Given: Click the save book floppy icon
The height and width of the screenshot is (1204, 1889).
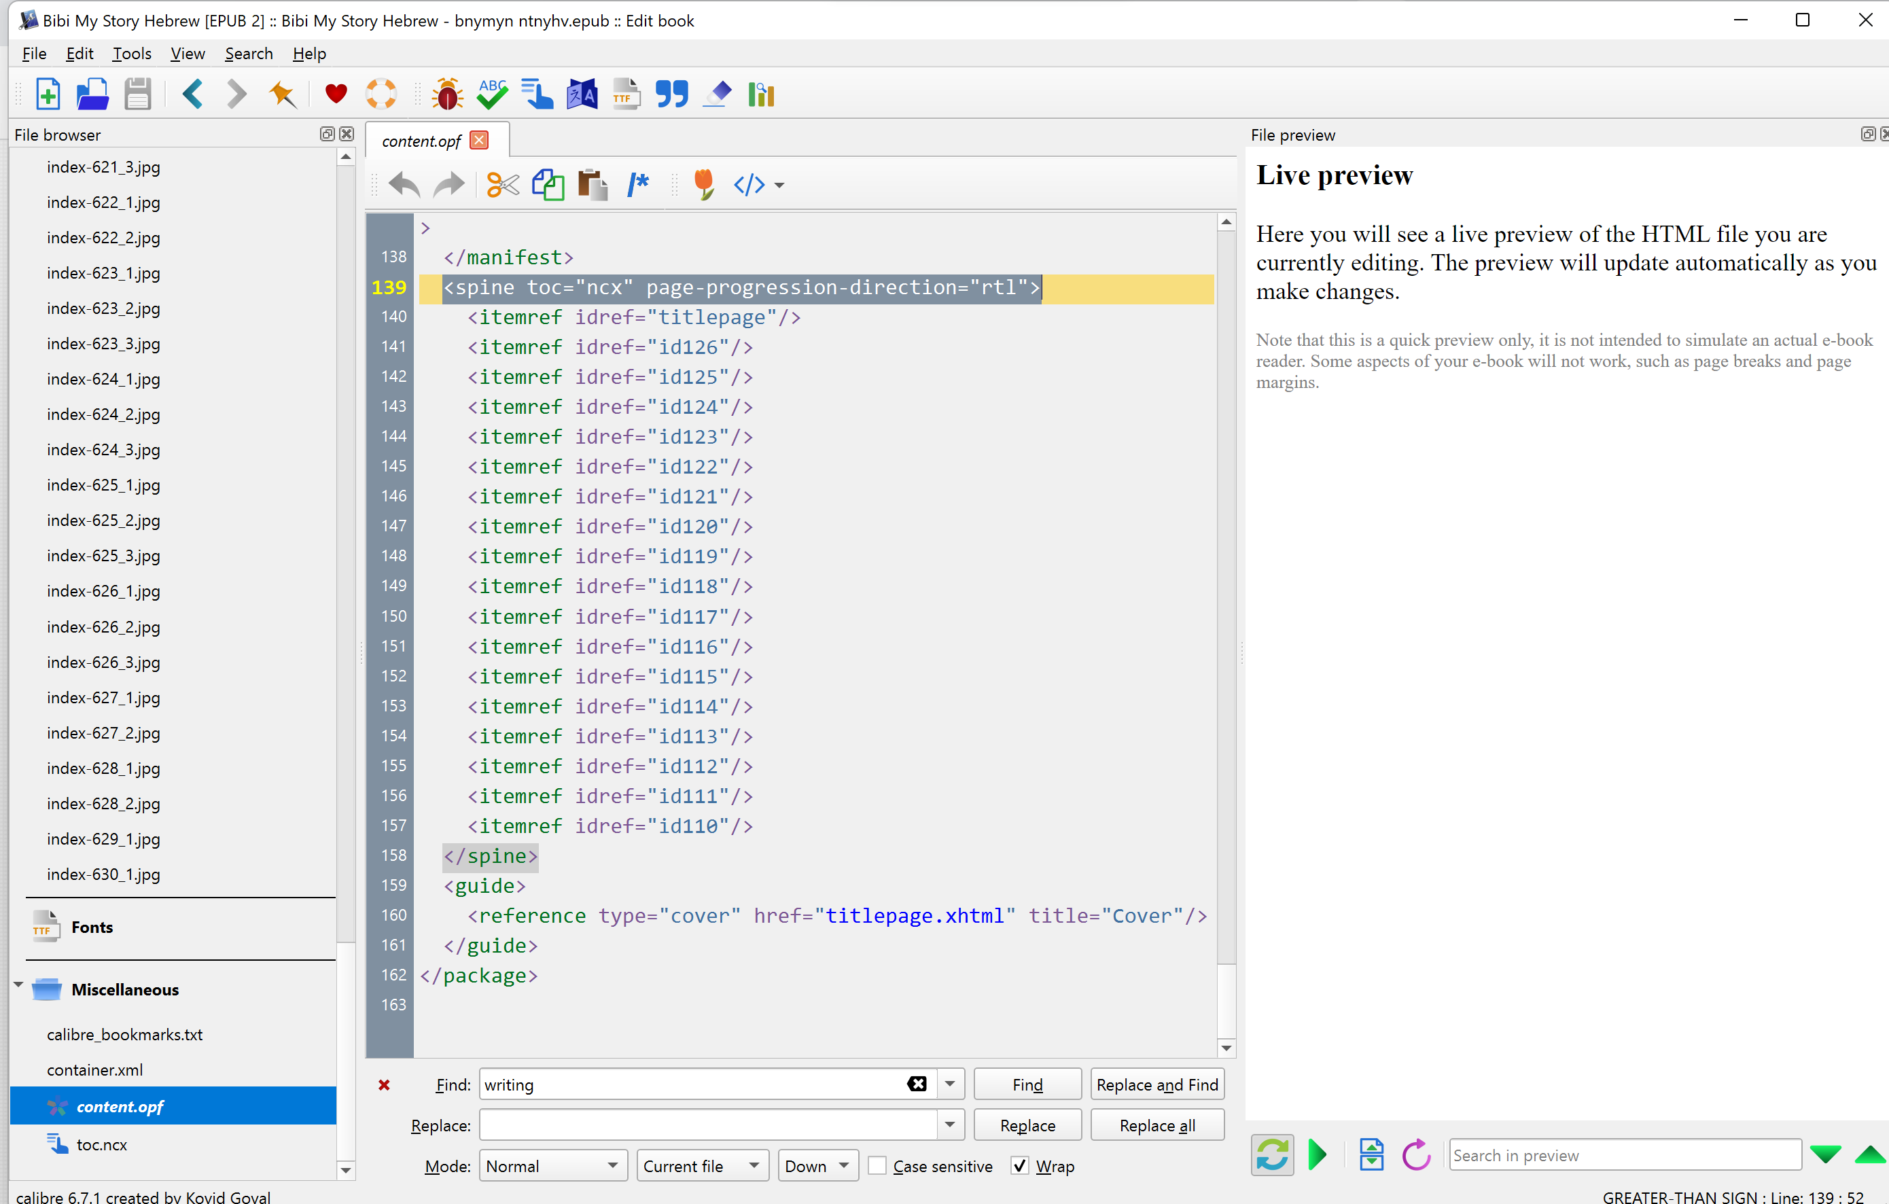Looking at the screenshot, I should (x=137, y=95).
